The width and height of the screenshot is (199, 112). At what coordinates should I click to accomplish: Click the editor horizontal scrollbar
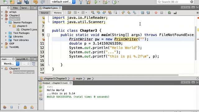click(115, 75)
